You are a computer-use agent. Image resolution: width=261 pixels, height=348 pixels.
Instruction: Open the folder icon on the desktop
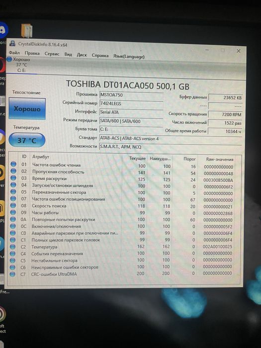27,31
